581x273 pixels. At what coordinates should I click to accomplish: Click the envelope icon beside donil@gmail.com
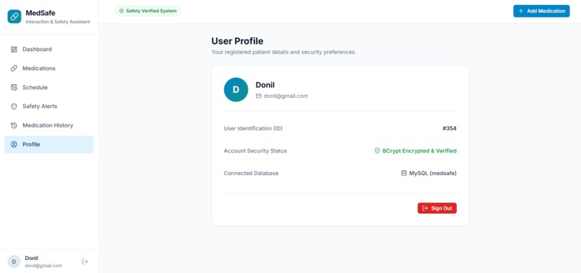point(259,96)
